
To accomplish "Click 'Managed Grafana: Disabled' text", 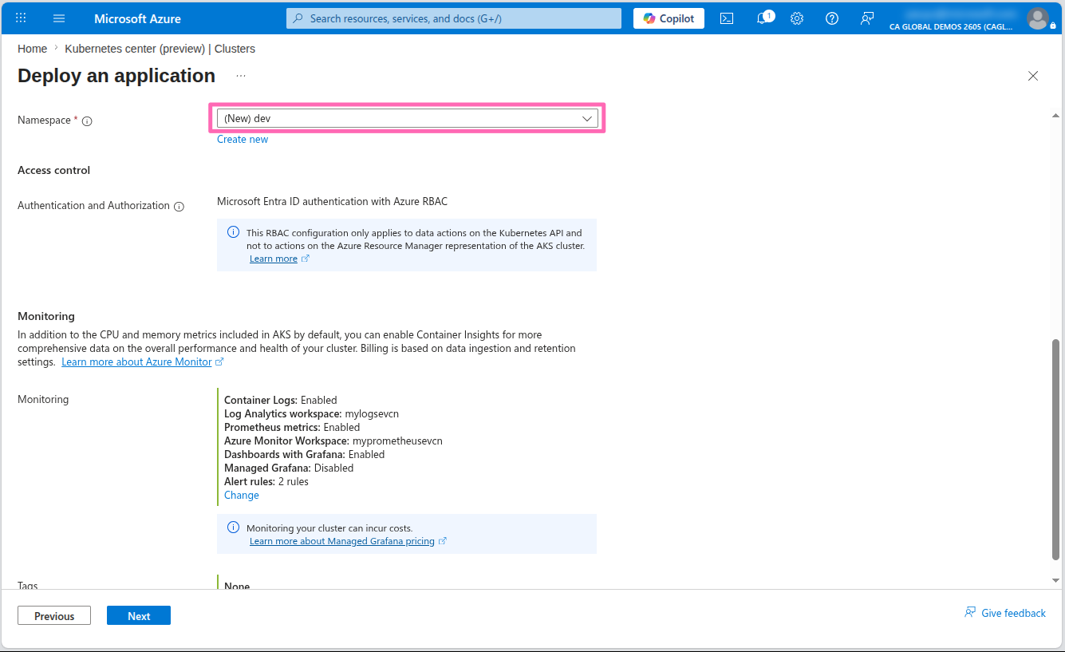I will pyautogui.click(x=289, y=468).
